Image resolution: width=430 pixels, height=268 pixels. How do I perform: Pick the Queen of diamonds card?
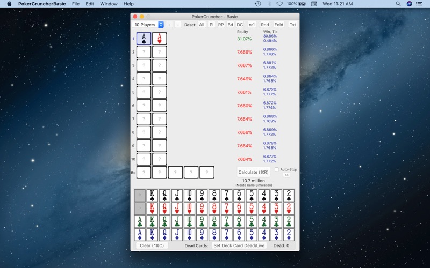pos(164,235)
